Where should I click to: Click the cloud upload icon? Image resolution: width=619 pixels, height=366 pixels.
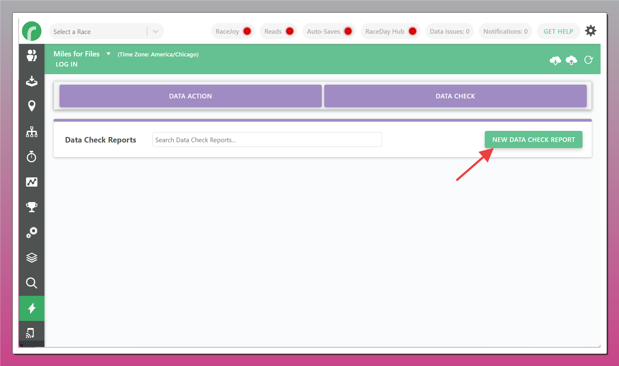click(x=571, y=60)
